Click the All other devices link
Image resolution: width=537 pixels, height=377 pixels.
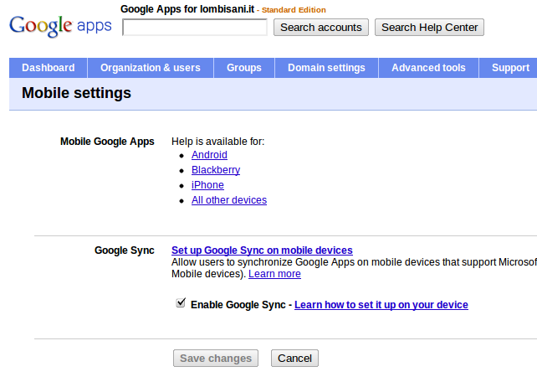click(229, 200)
